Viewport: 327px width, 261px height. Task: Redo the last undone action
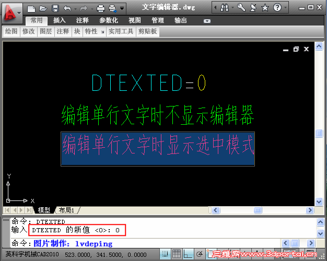[84, 8]
